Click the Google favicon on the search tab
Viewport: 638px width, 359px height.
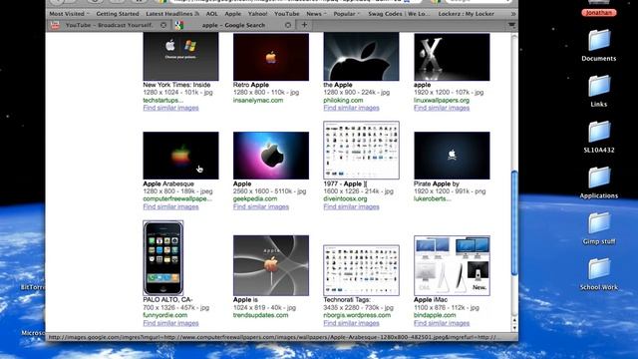tap(179, 25)
